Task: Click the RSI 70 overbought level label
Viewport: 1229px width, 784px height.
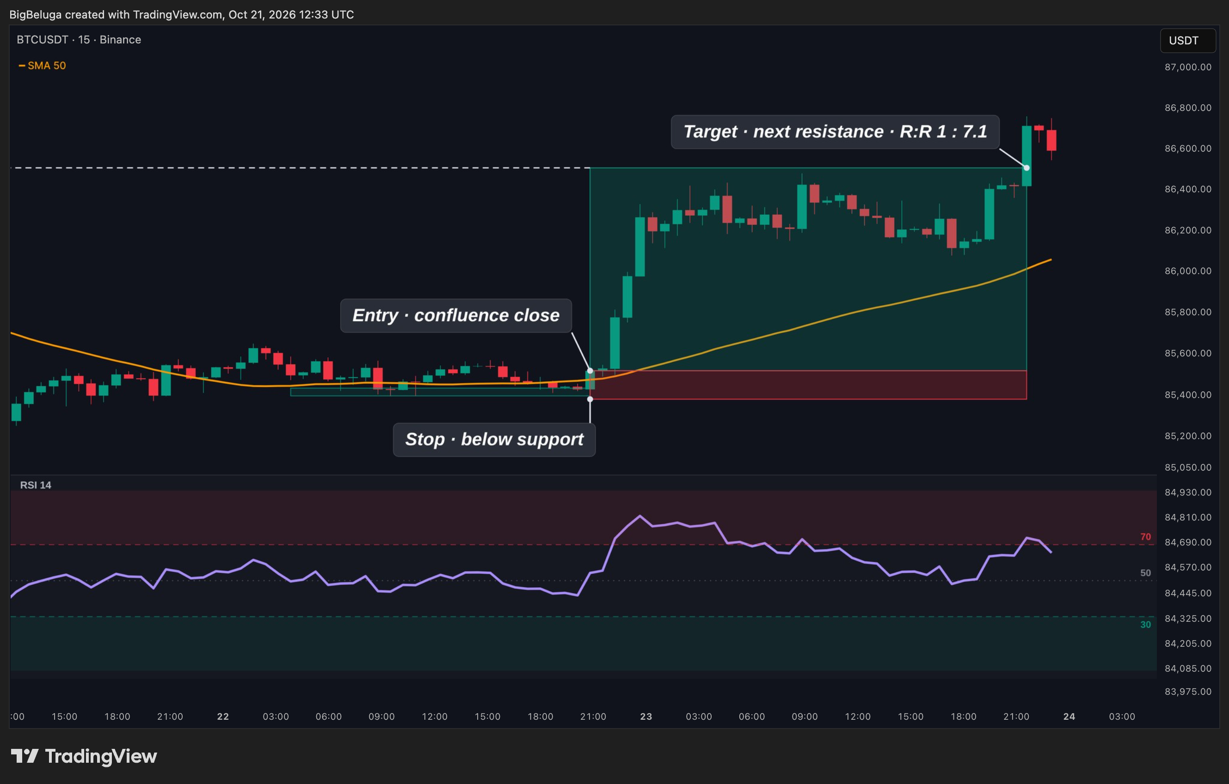Action: click(1145, 537)
